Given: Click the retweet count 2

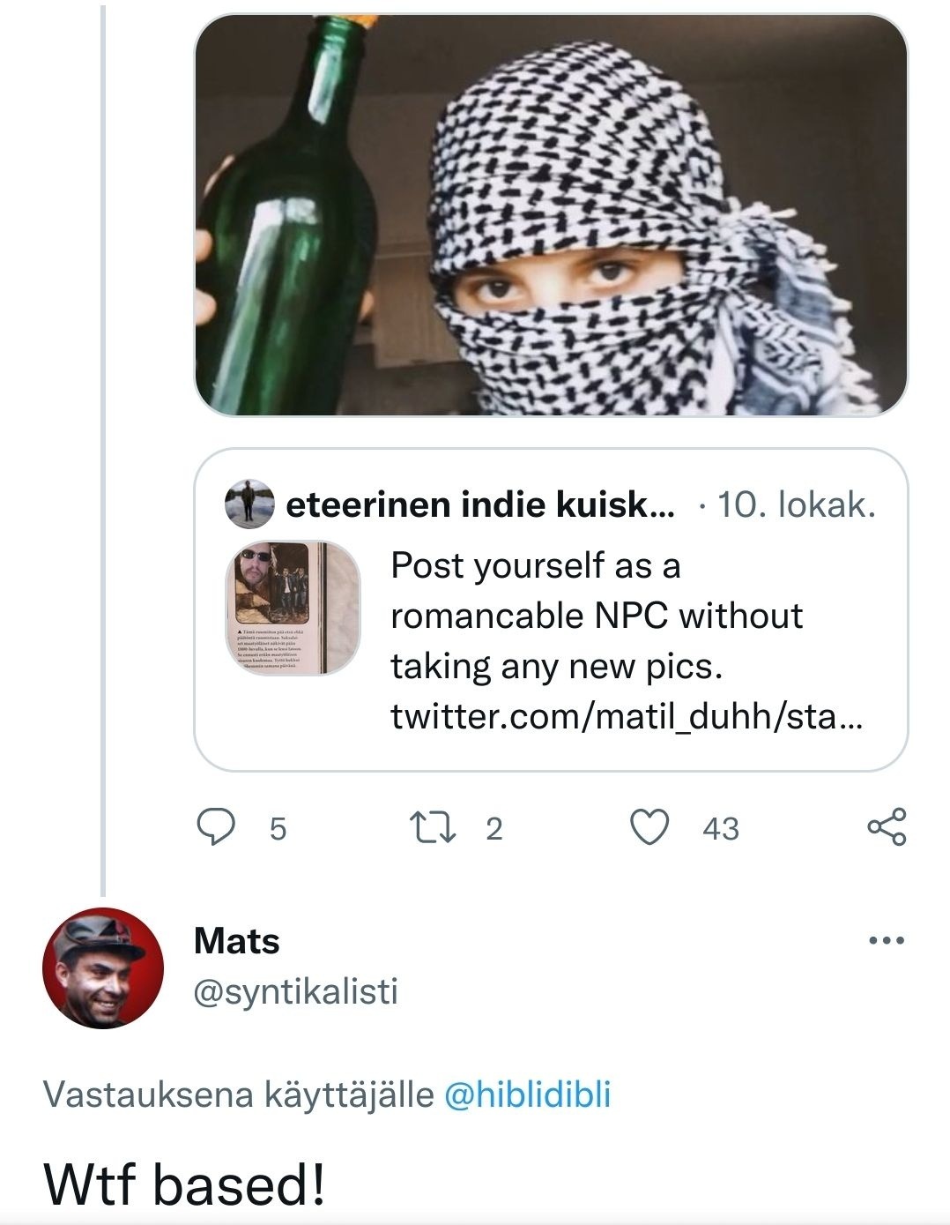Looking at the screenshot, I should coord(494,828).
